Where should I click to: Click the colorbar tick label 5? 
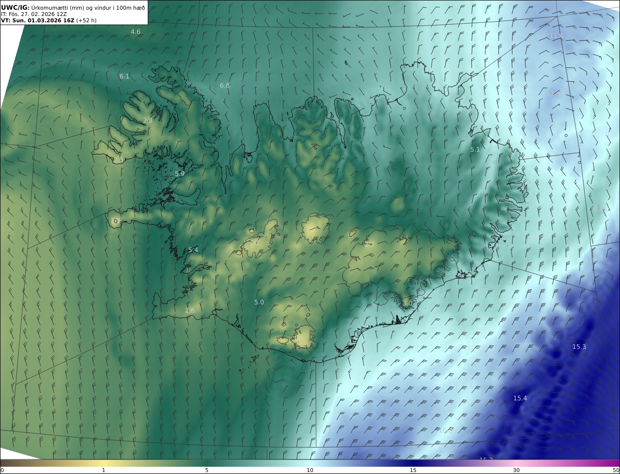click(x=207, y=470)
